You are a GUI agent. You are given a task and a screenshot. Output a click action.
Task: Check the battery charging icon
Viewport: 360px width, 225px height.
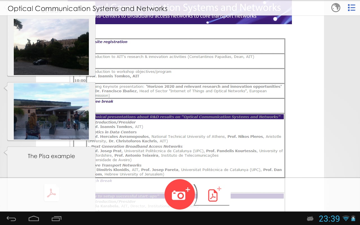point(353,219)
